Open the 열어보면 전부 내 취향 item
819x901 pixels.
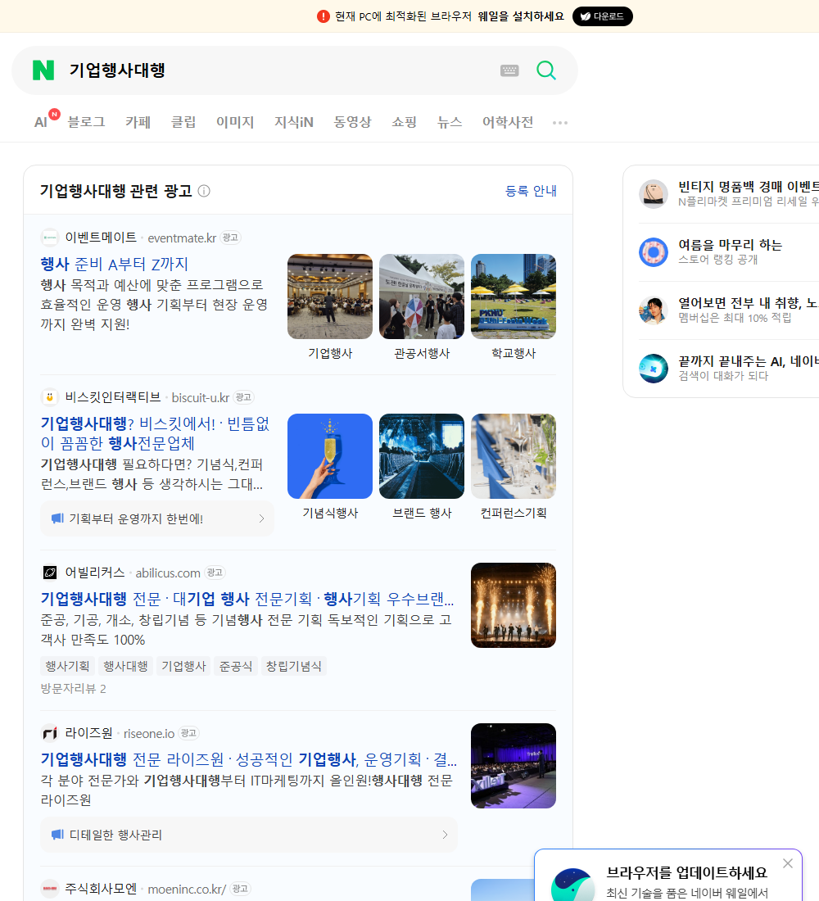(749, 309)
